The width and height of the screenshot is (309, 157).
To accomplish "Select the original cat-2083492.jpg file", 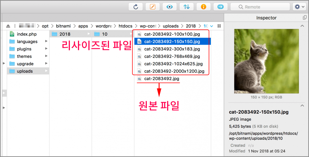I will 161,79.
